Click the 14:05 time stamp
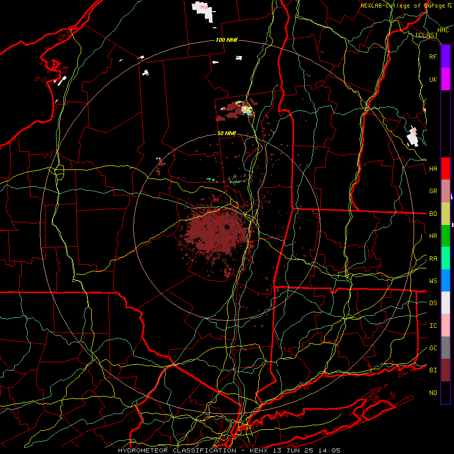This screenshot has width=454, height=454. point(329,450)
